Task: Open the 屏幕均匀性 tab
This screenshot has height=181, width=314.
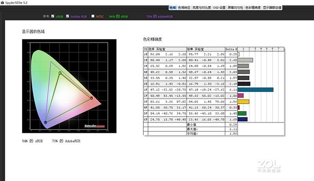Action: click(235, 7)
